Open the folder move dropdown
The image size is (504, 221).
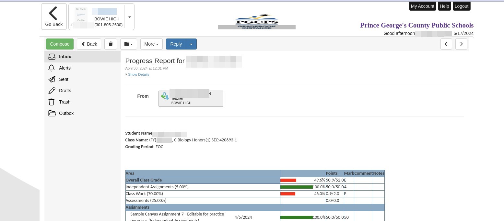tap(128, 44)
